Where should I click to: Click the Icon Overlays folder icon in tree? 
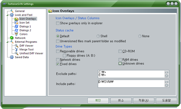pyautogui.click(x=16, y=19)
